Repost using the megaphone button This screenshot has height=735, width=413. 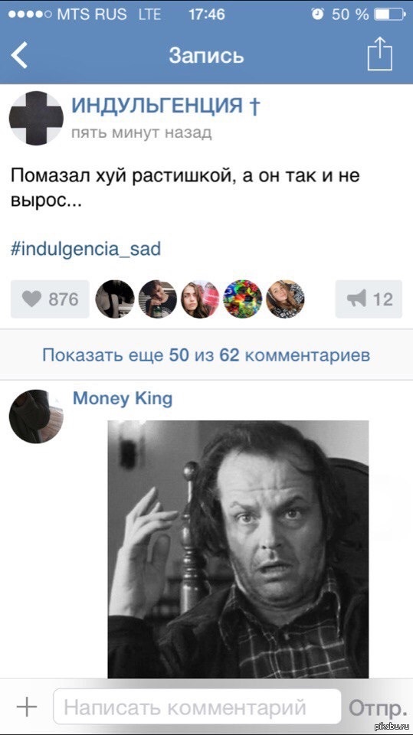[369, 299]
